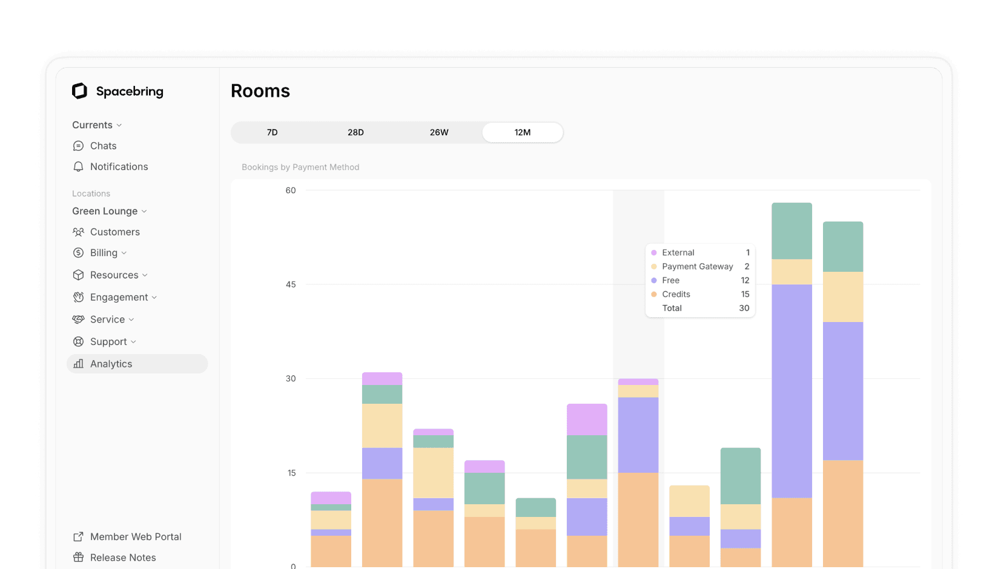Select the Customers icon
The image size is (998, 569).
(78, 232)
